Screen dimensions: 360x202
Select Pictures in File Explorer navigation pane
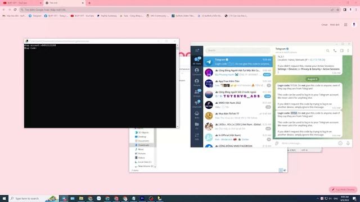click(142, 153)
